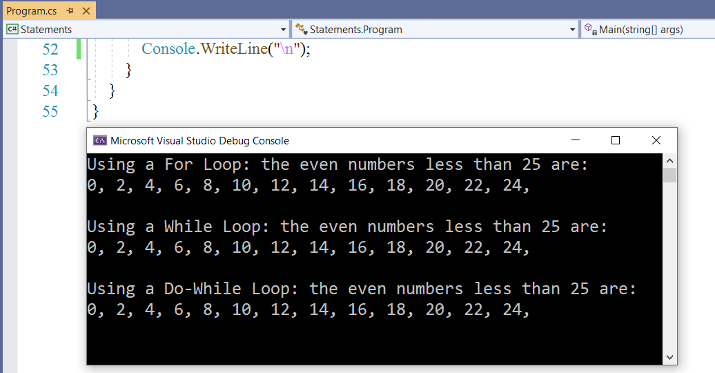Close the Program.cs tab
The image size is (715, 373).
pos(86,11)
